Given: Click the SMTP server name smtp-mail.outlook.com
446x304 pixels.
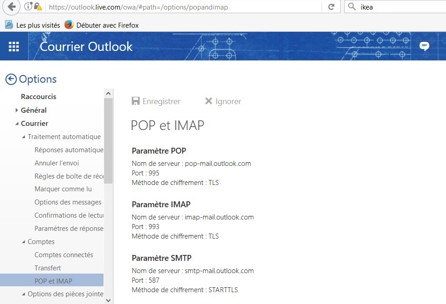Looking at the screenshot, I should (219, 271).
